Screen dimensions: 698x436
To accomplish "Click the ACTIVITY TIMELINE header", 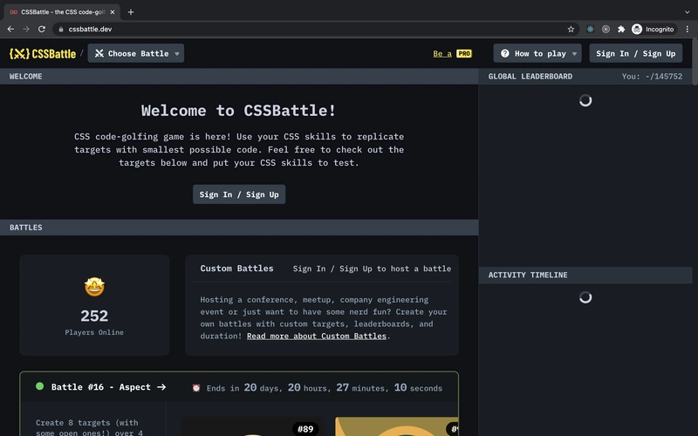I will (x=528, y=275).
